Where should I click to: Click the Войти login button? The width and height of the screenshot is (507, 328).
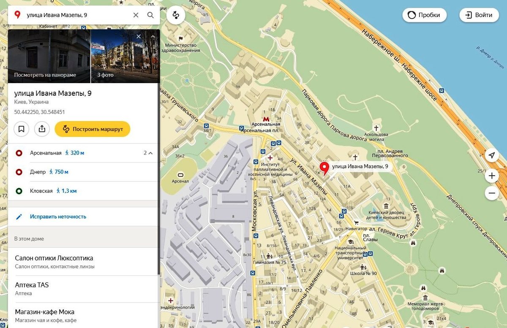point(479,15)
